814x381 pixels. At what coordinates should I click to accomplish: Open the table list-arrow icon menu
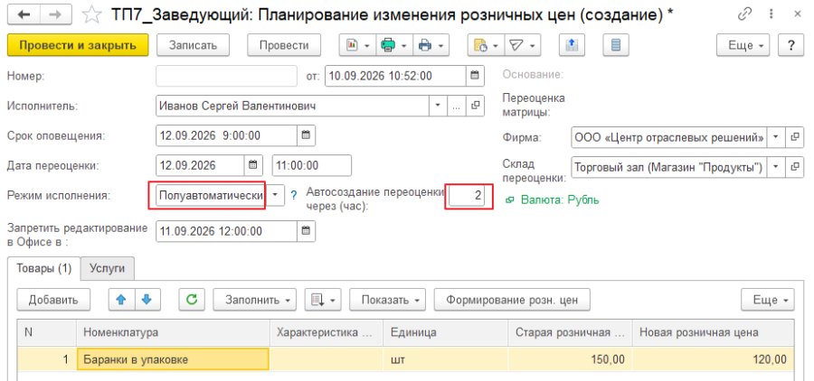click(322, 300)
